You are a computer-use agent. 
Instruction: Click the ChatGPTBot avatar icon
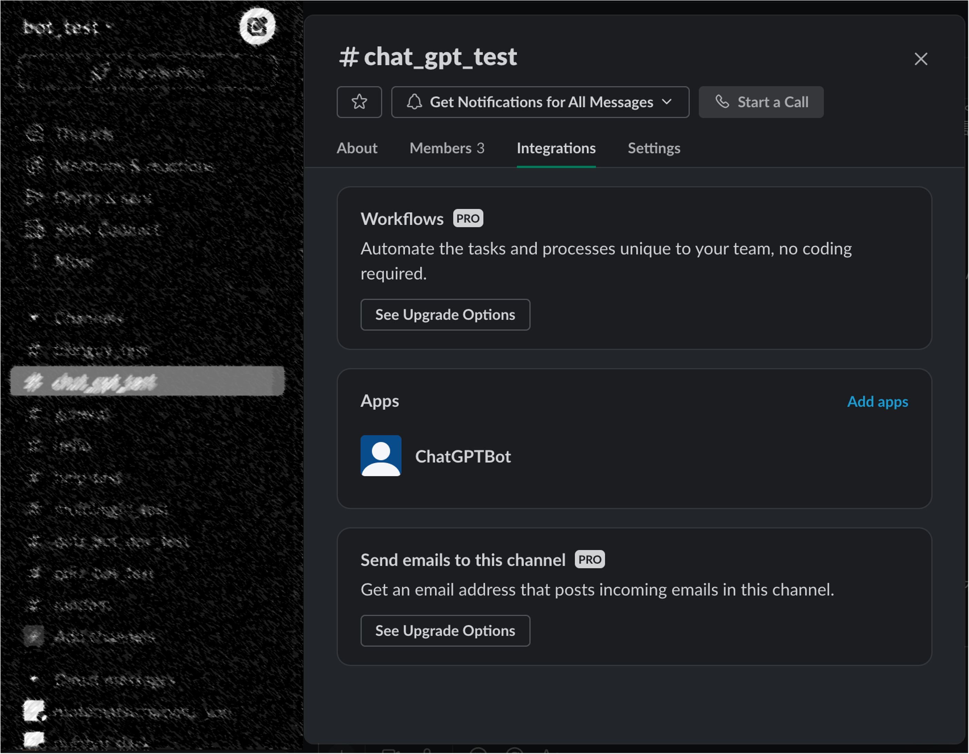pyautogui.click(x=381, y=456)
